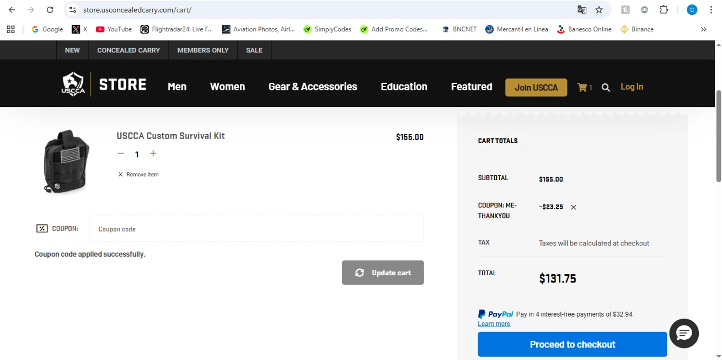The width and height of the screenshot is (722, 360).
Task: Open BNCNET bookmark
Action: click(x=459, y=29)
